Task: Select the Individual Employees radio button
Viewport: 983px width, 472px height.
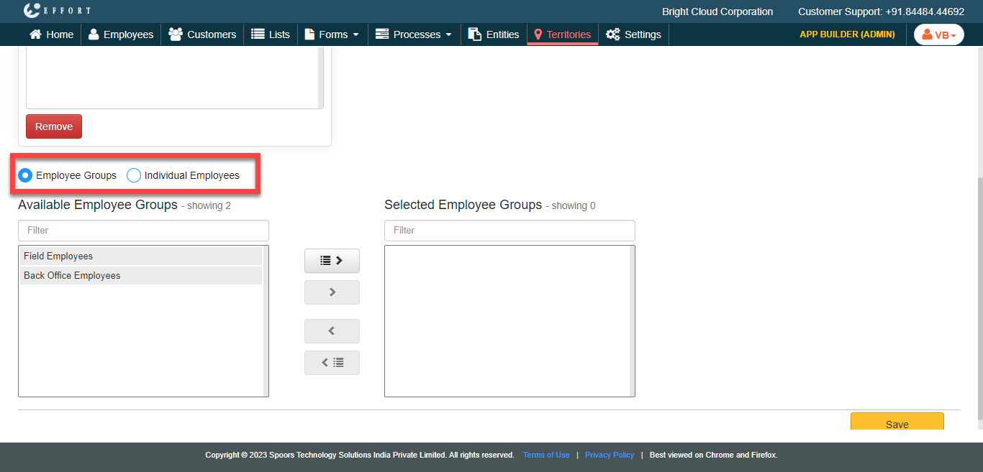Action: [x=134, y=175]
